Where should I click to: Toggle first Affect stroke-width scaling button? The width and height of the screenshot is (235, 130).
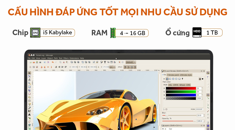(x=125, y=67)
